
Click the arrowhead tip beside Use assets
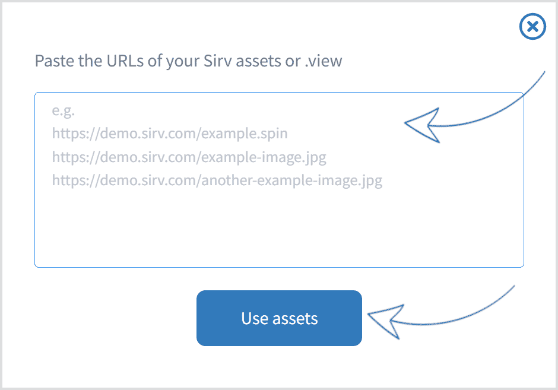click(370, 314)
